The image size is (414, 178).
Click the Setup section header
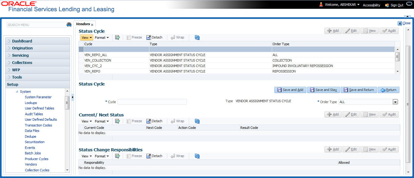38,85
